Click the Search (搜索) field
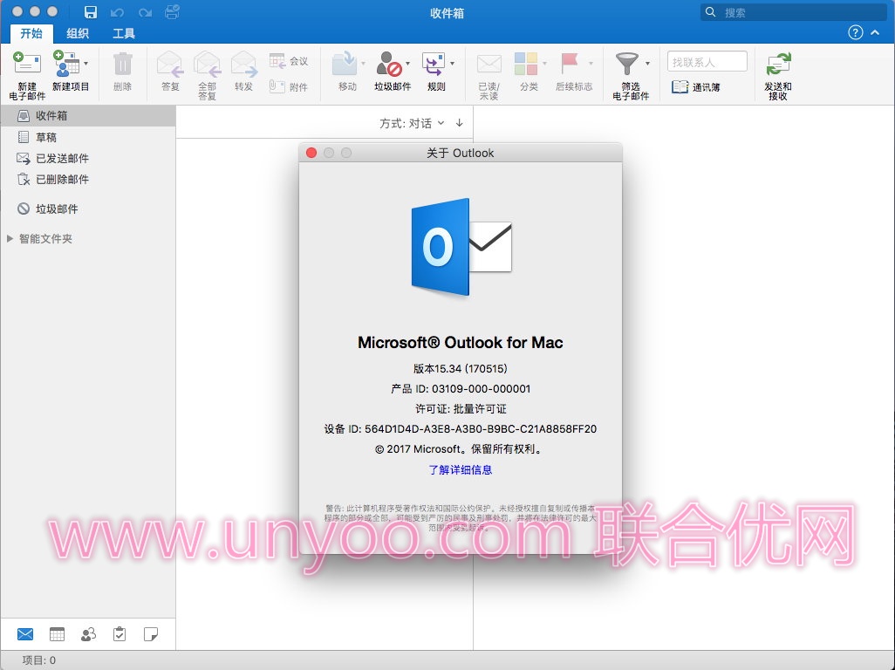 coord(793,12)
